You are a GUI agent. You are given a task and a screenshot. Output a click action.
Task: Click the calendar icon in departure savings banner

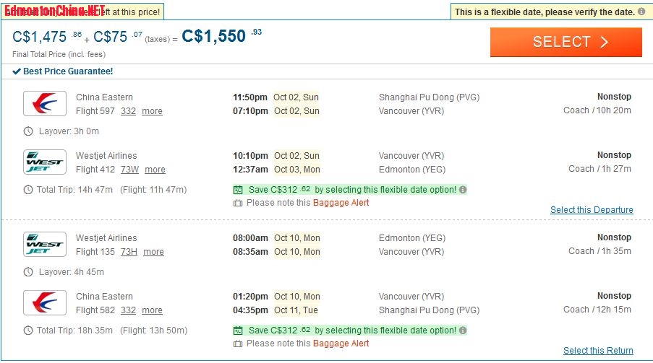pos(238,190)
